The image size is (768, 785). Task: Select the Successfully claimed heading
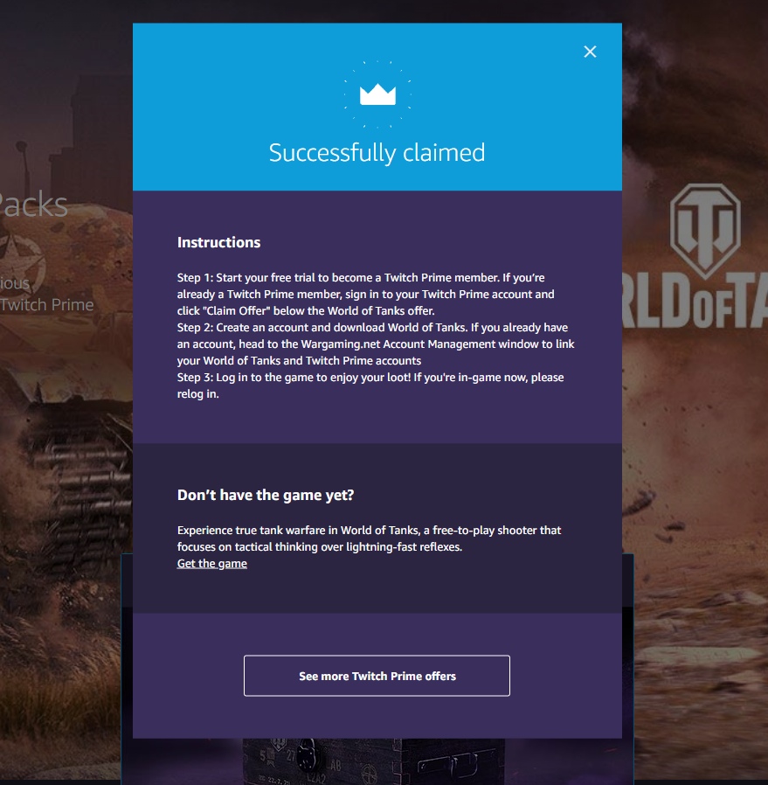pos(377,153)
